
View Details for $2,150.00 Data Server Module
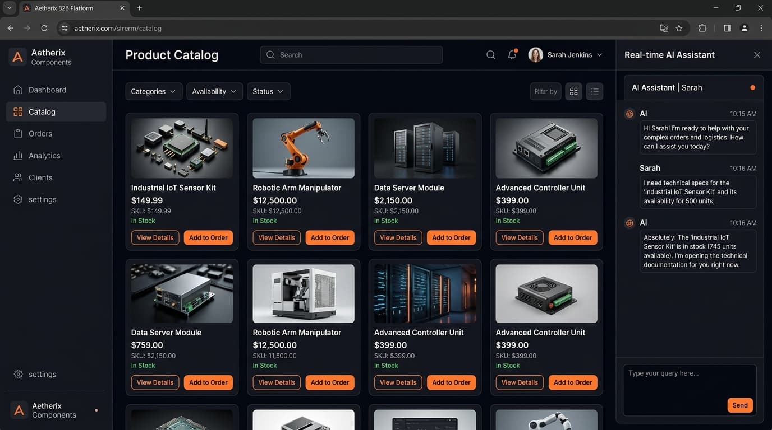398,237
